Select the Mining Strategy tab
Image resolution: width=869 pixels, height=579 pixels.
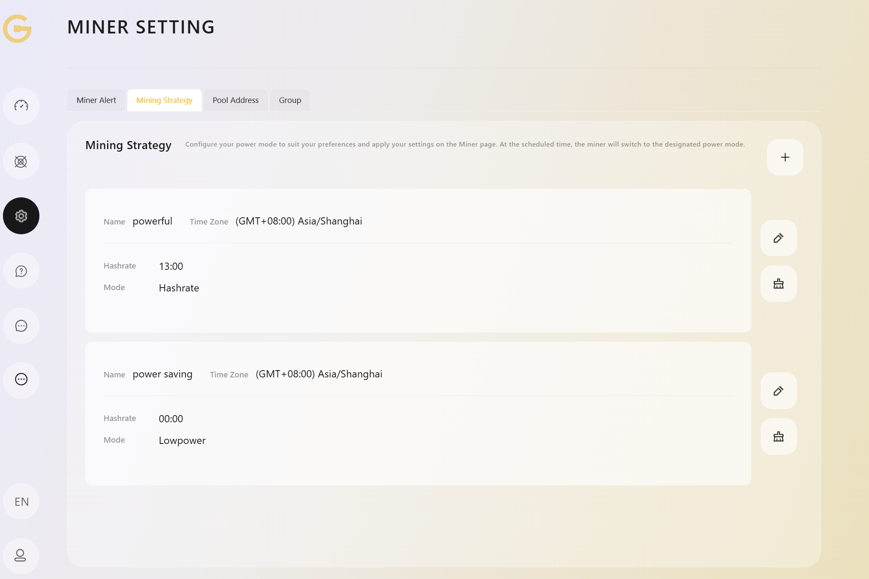coord(164,100)
